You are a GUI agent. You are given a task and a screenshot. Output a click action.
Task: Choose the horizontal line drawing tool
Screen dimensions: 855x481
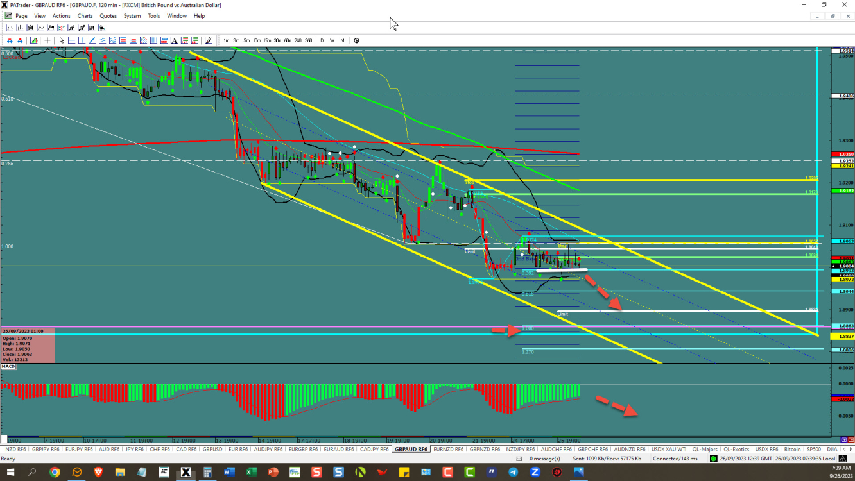tap(72, 40)
